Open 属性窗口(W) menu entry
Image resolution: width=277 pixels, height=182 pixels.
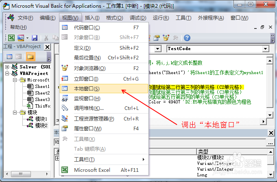(104, 128)
